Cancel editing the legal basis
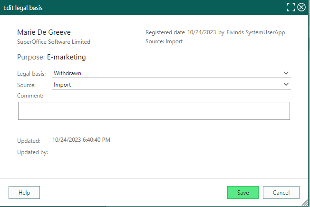This screenshot has height=207, width=310. point(281,192)
